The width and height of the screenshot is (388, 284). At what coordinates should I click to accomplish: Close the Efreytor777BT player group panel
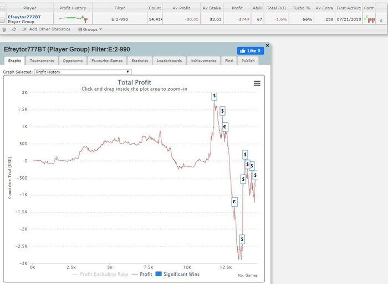267,45
